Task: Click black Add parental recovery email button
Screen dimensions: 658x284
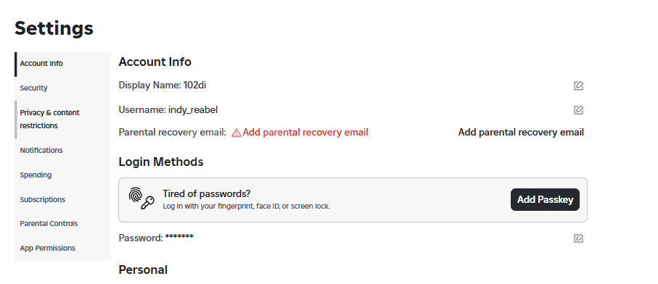Action: 521,133
